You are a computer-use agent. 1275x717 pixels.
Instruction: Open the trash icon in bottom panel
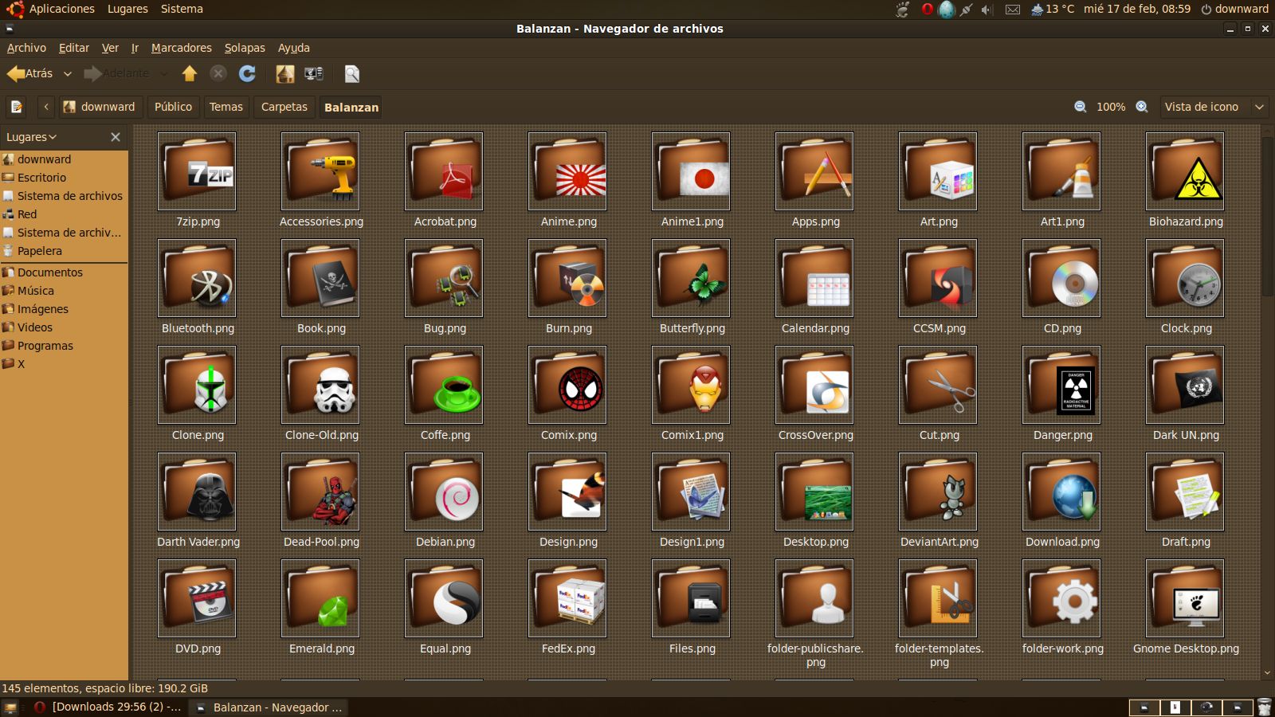pyautogui.click(x=1264, y=707)
